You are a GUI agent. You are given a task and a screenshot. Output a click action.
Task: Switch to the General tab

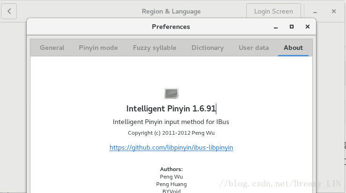pyautogui.click(x=52, y=48)
